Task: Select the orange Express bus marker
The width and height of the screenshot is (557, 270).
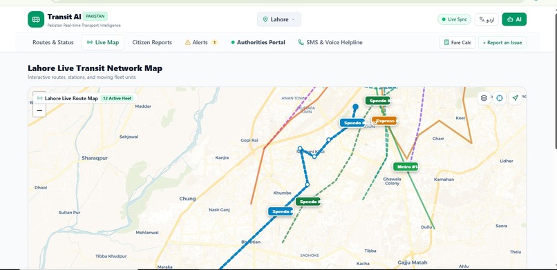Action: [384, 121]
